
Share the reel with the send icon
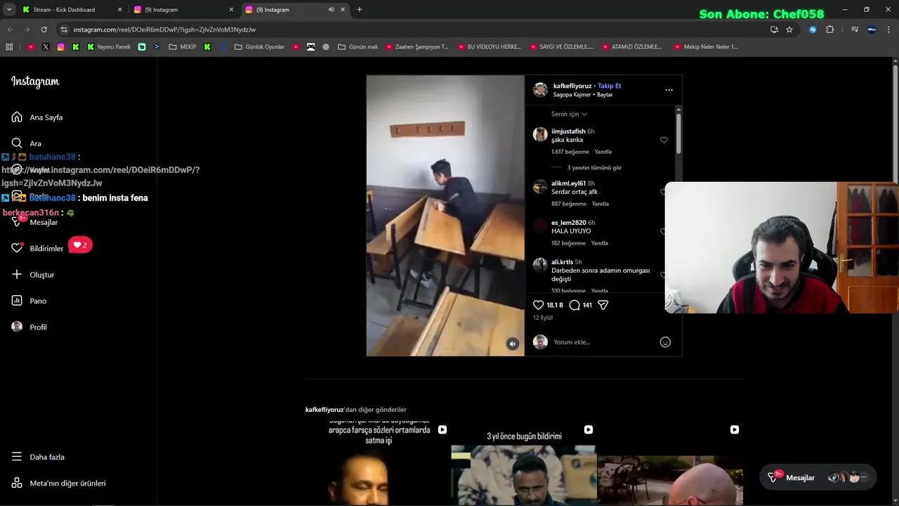(x=603, y=305)
